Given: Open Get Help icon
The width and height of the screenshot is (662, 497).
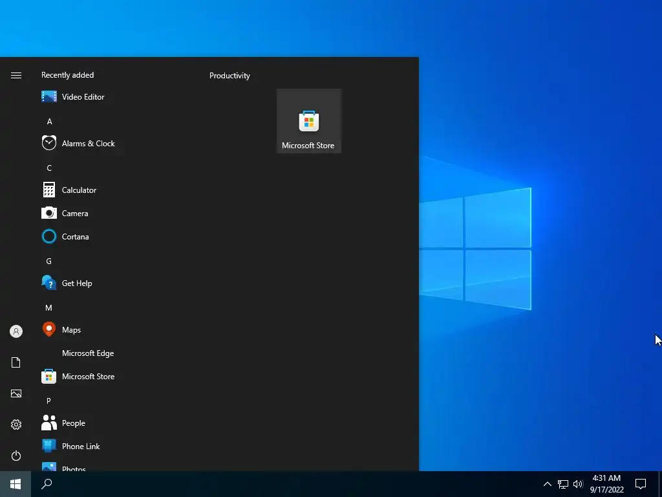Looking at the screenshot, I should (x=49, y=283).
